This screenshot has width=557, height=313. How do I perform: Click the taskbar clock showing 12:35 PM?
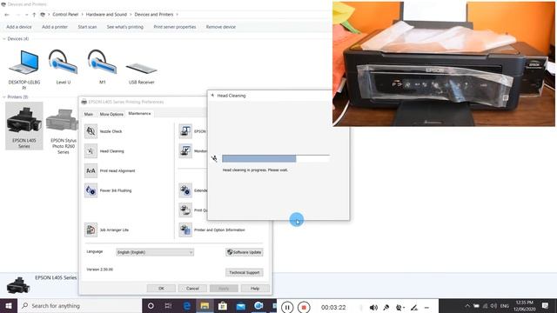click(x=524, y=305)
